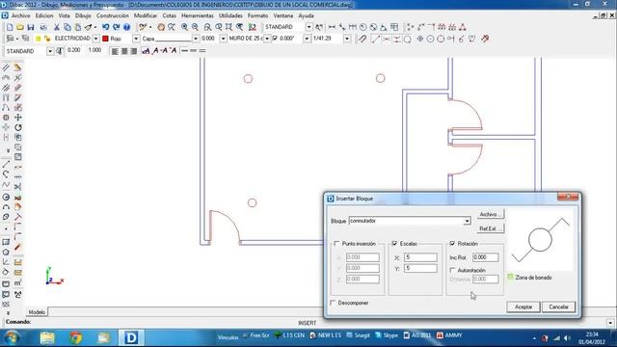
Task: Select the Rotate tool in left toolbar
Action: pos(18,127)
